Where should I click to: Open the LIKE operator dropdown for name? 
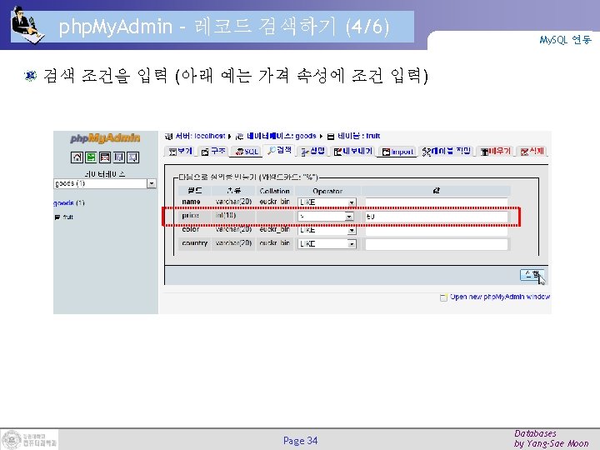pyautogui.click(x=327, y=202)
